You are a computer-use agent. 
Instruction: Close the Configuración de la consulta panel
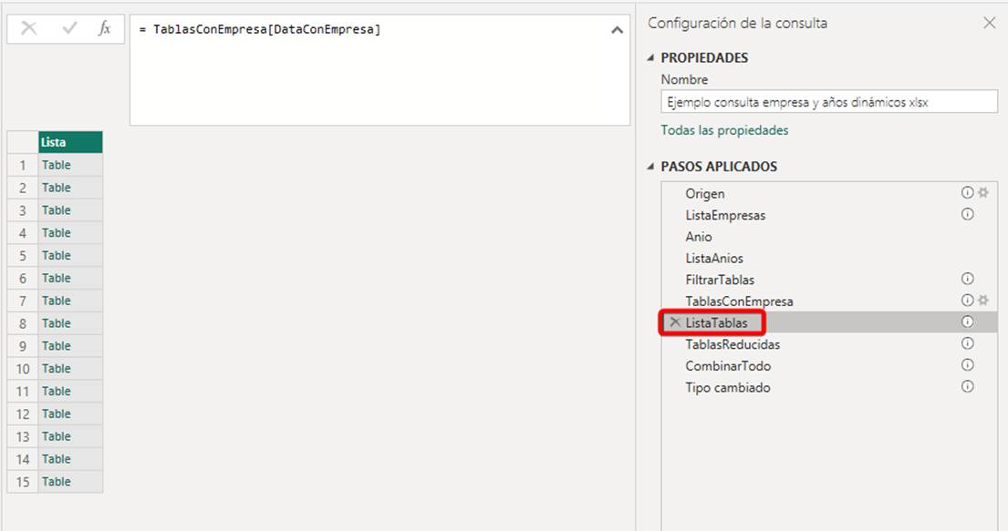[x=989, y=24]
